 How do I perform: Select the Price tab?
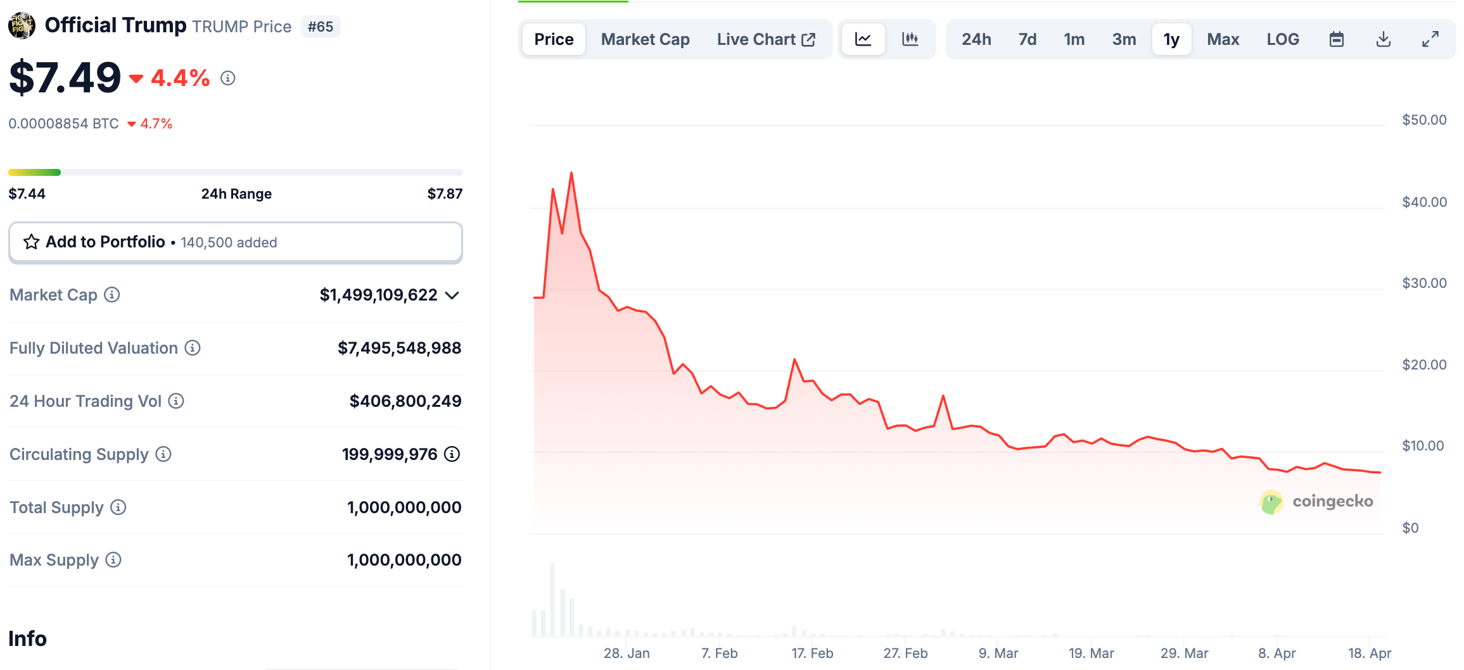[x=554, y=39]
